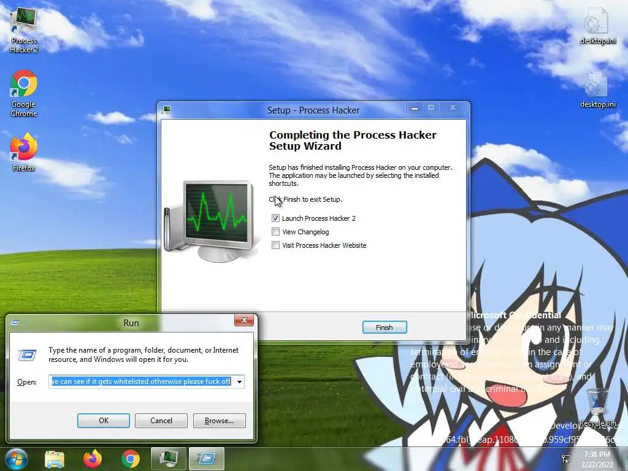Select the top desktop.ini file icon
Viewport: 628px width, 471px height.
597,25
